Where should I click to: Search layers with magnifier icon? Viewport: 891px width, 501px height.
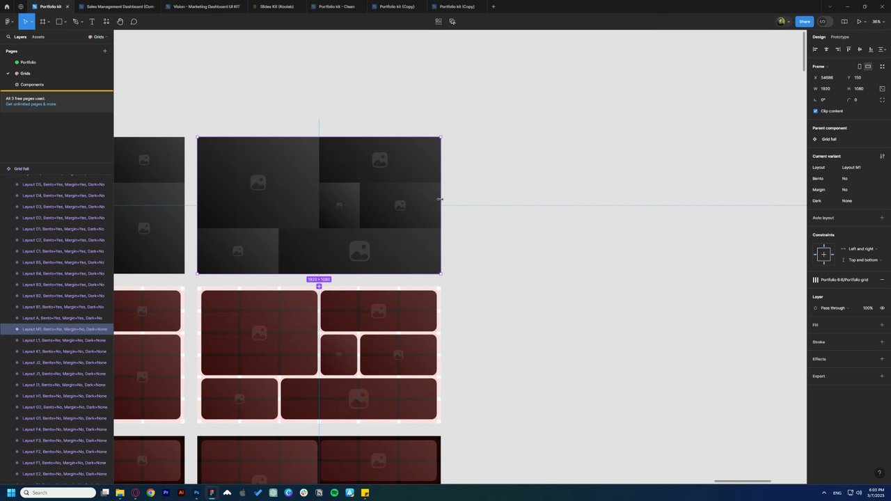[x=8, y=37]
